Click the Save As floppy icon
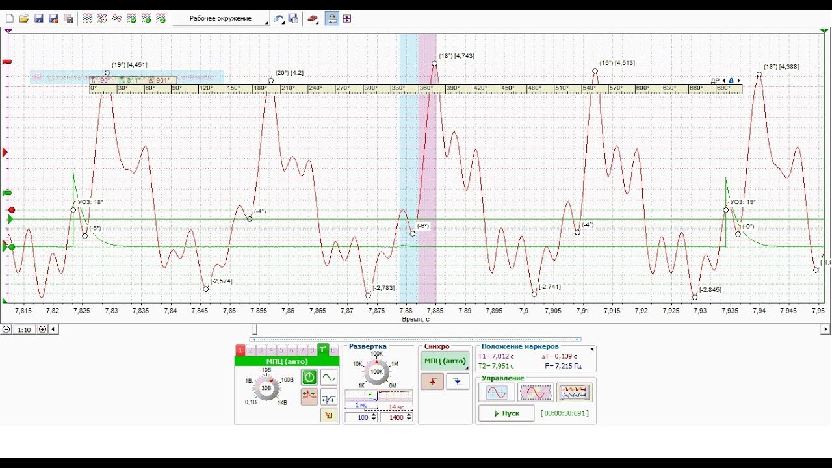832x468 pixels. point(54,19)
